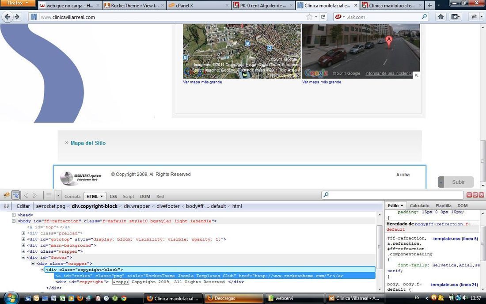Open webservi taskbar window
The height and width of the screenshot is (304, 486).
pos(294,298)
